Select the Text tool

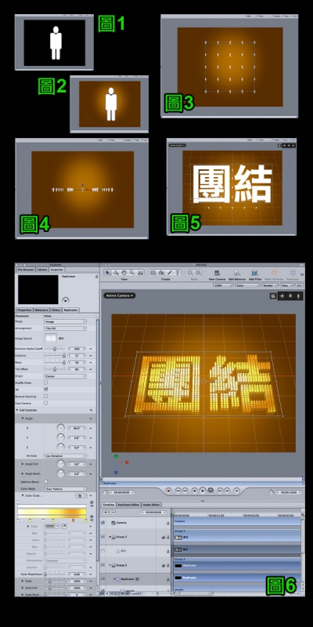[x=178, y=273]
